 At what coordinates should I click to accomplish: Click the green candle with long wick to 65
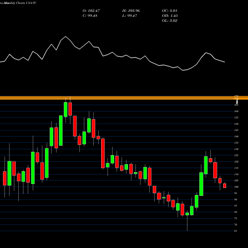coord(187,214)
